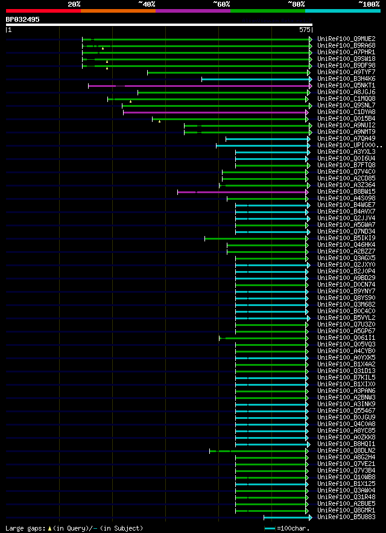Select the UniRef100_A2BZZ7 hit label
The image size is (386, 533).
coord(346,252)
